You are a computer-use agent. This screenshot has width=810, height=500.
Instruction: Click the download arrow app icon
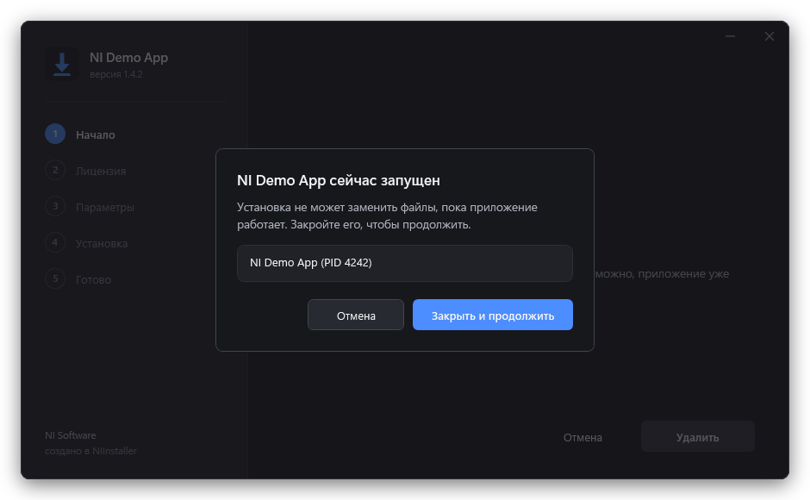click(62, 65)
